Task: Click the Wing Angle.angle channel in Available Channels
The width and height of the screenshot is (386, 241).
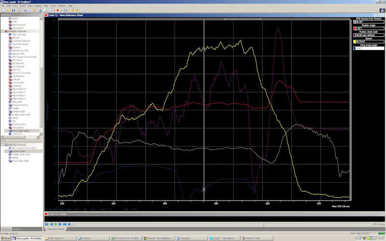Action: click(x=20, y=131)
